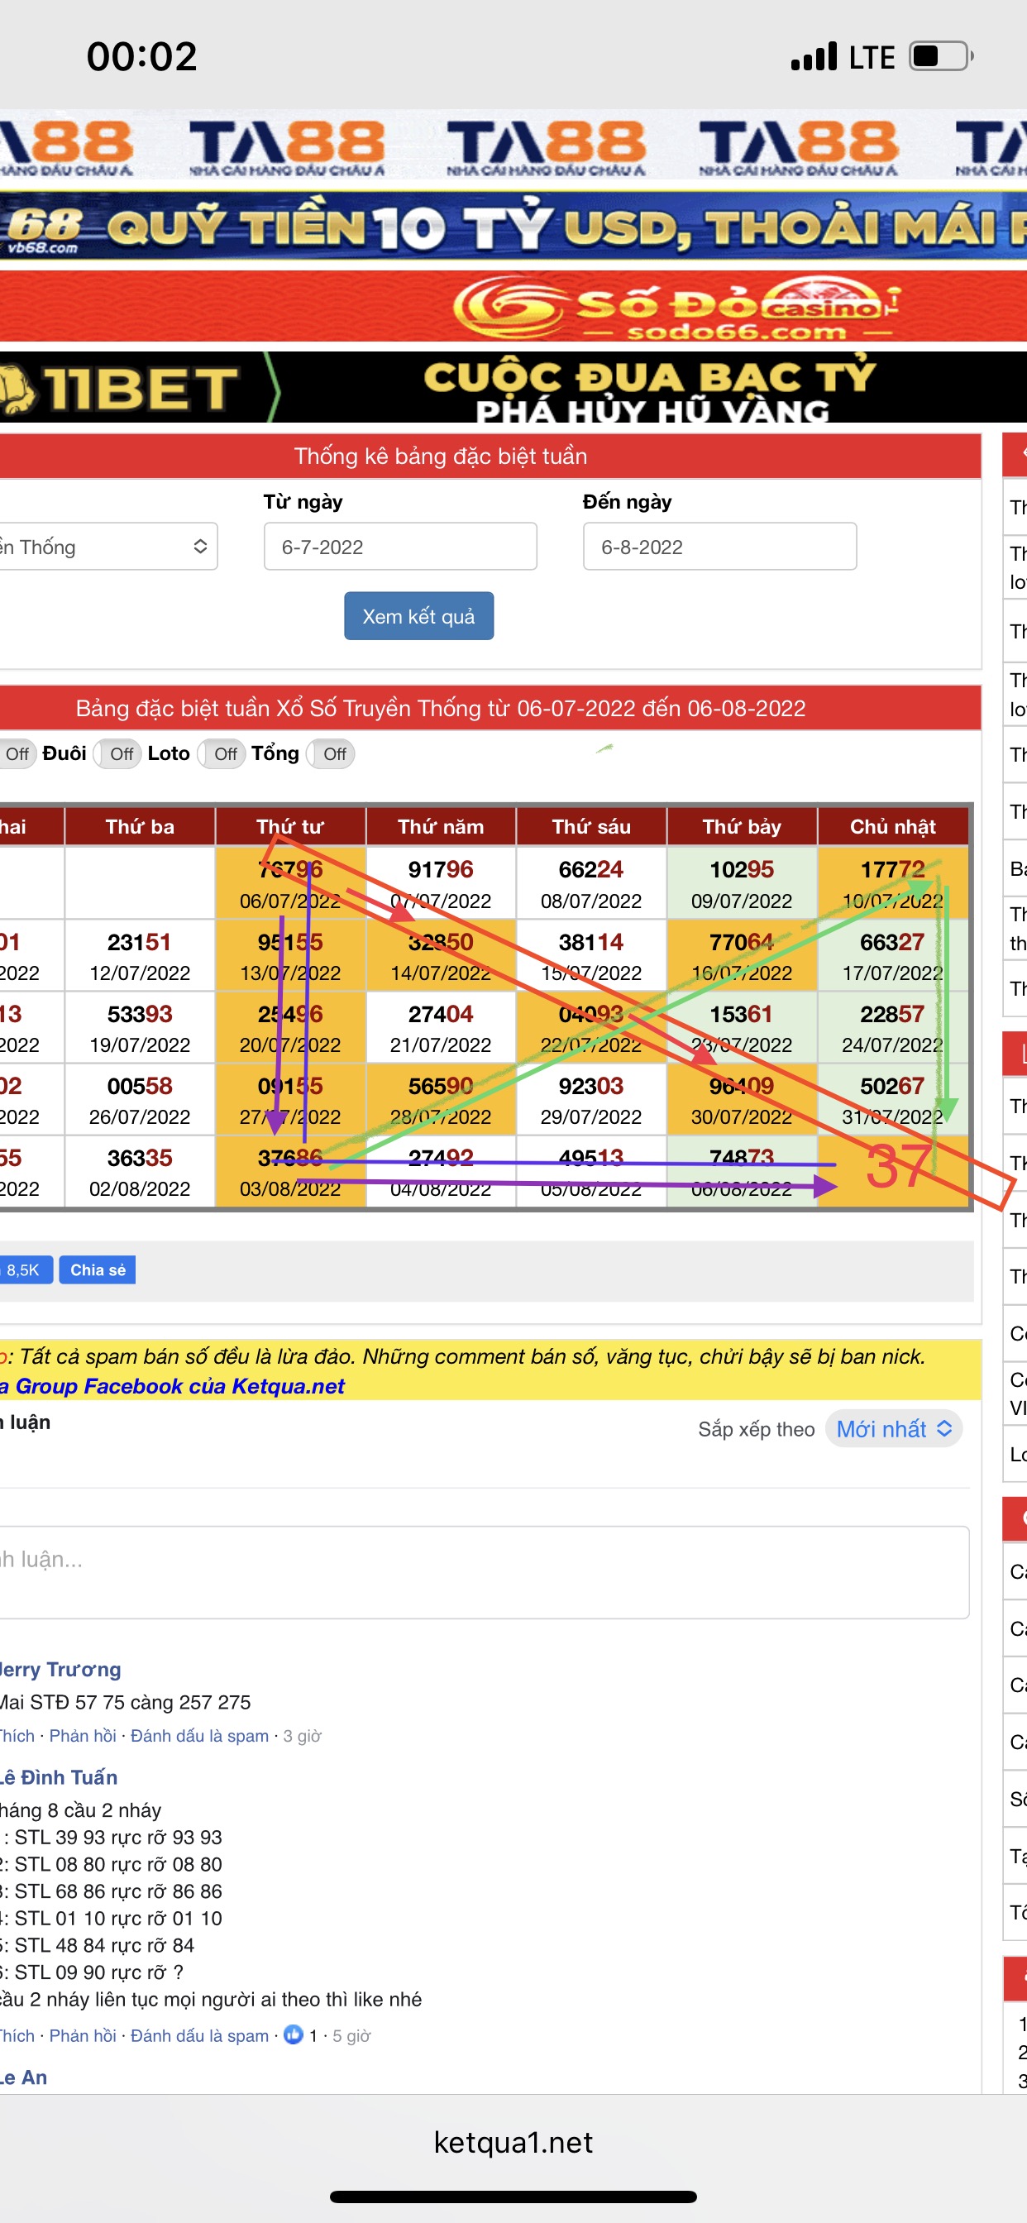Tap the LTE network indicator

pyautogui.click(x=872, y=58)
